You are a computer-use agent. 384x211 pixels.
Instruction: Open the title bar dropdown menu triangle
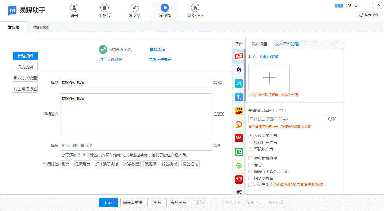coord(356,5)
